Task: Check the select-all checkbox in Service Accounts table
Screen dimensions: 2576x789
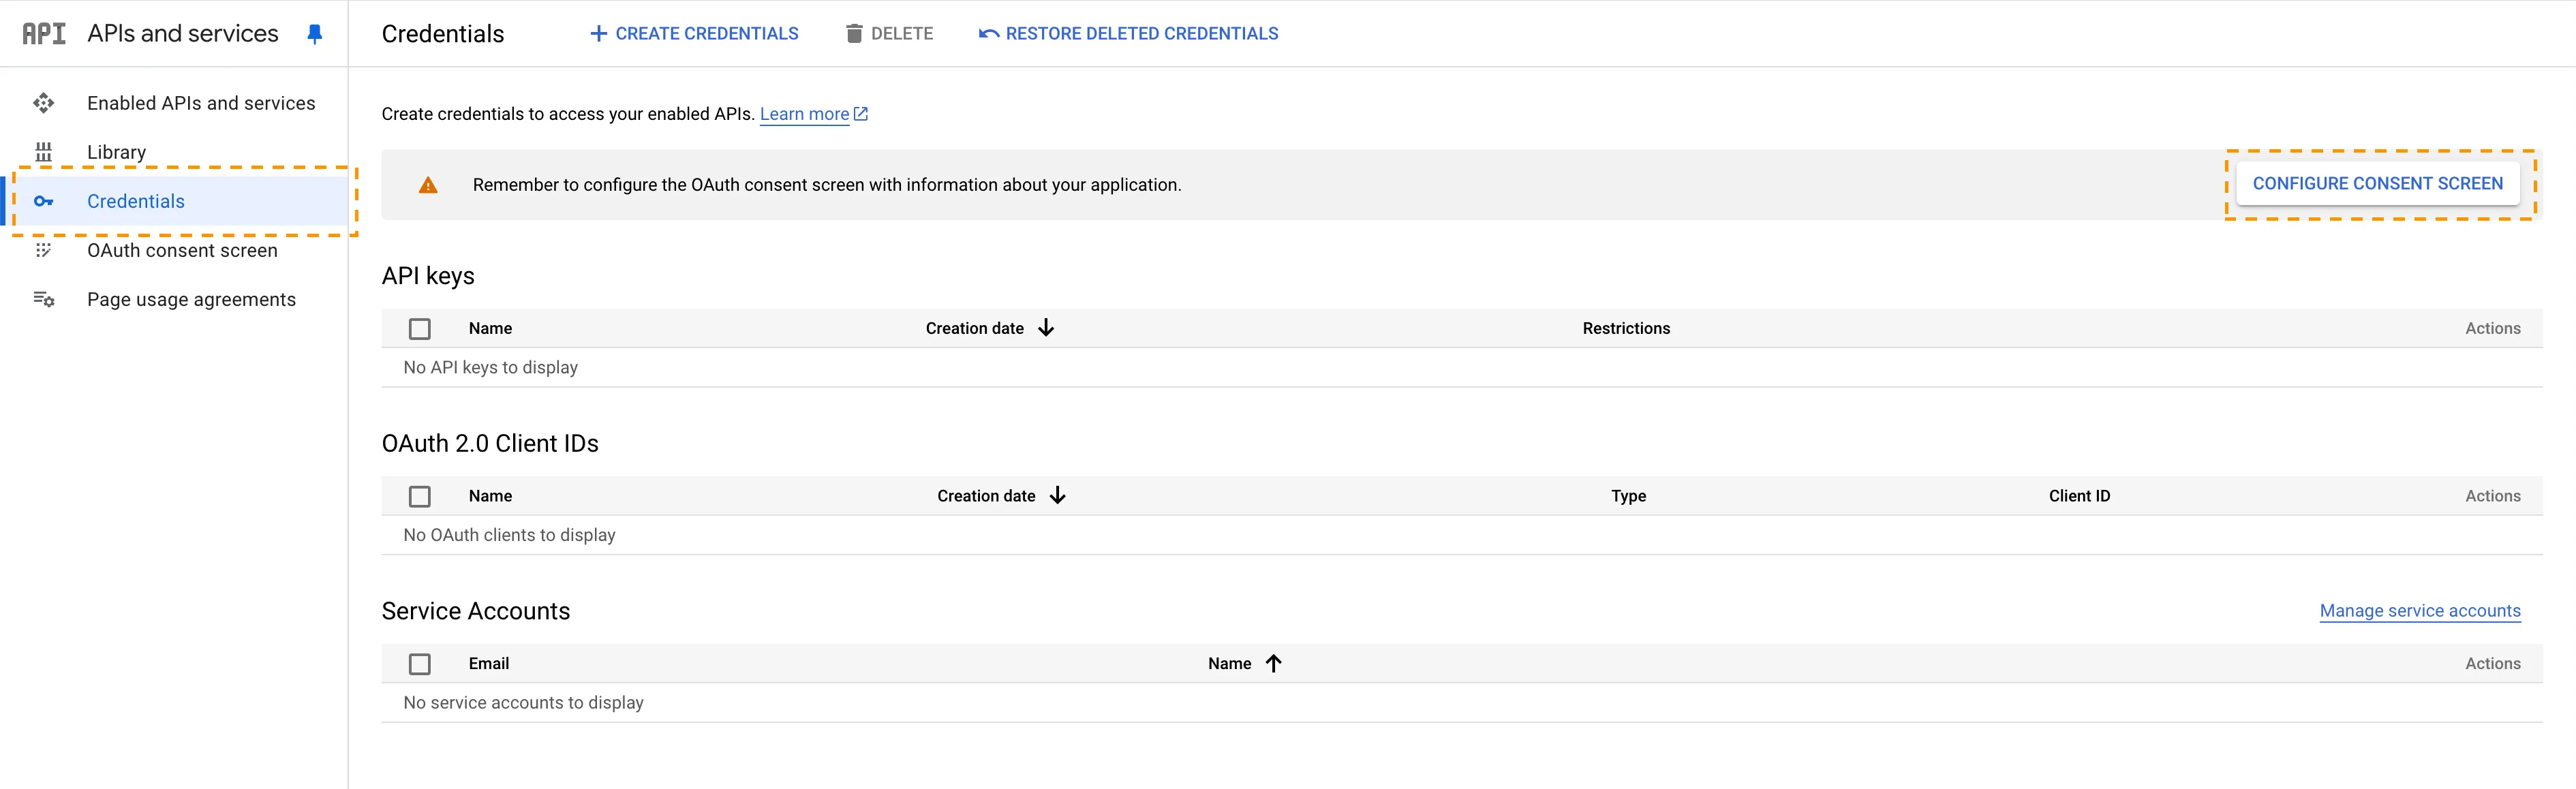Action: tap(420, 663)
